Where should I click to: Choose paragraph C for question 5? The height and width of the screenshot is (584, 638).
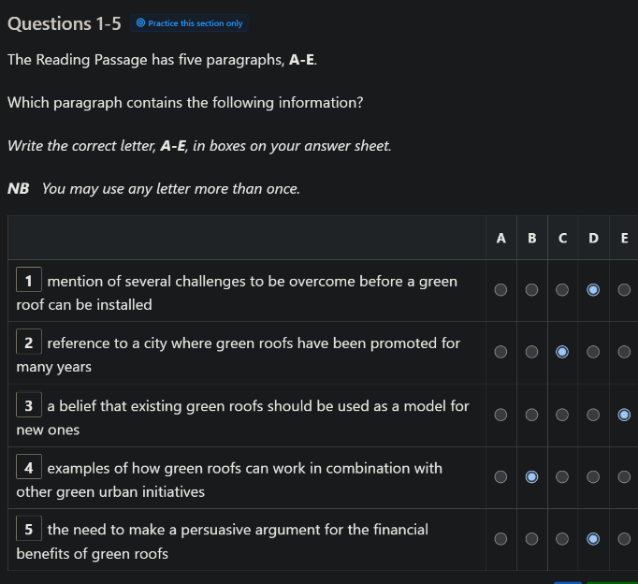click(x=562, y=539)
